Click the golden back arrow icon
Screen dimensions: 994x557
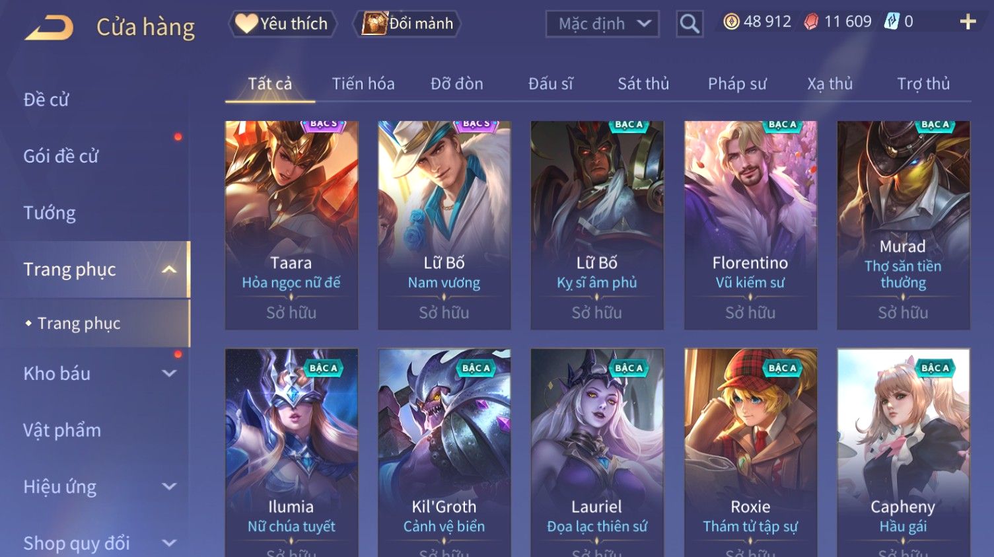point(49,27)
